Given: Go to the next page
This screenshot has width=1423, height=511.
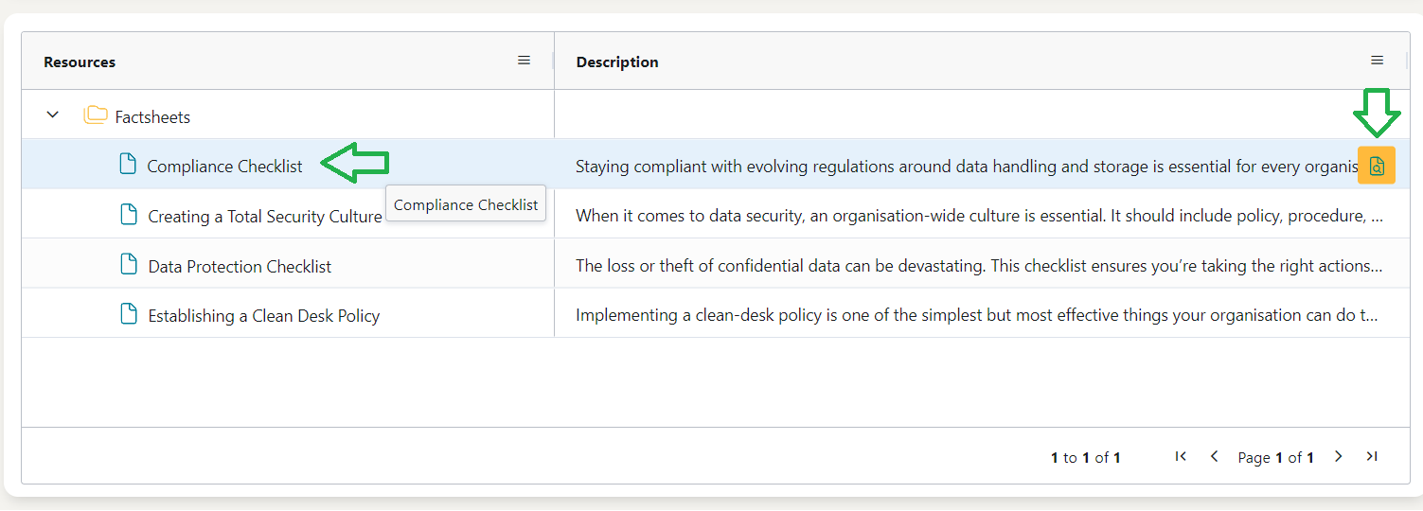Looking at the screenshot, I should click(1338, 456).
